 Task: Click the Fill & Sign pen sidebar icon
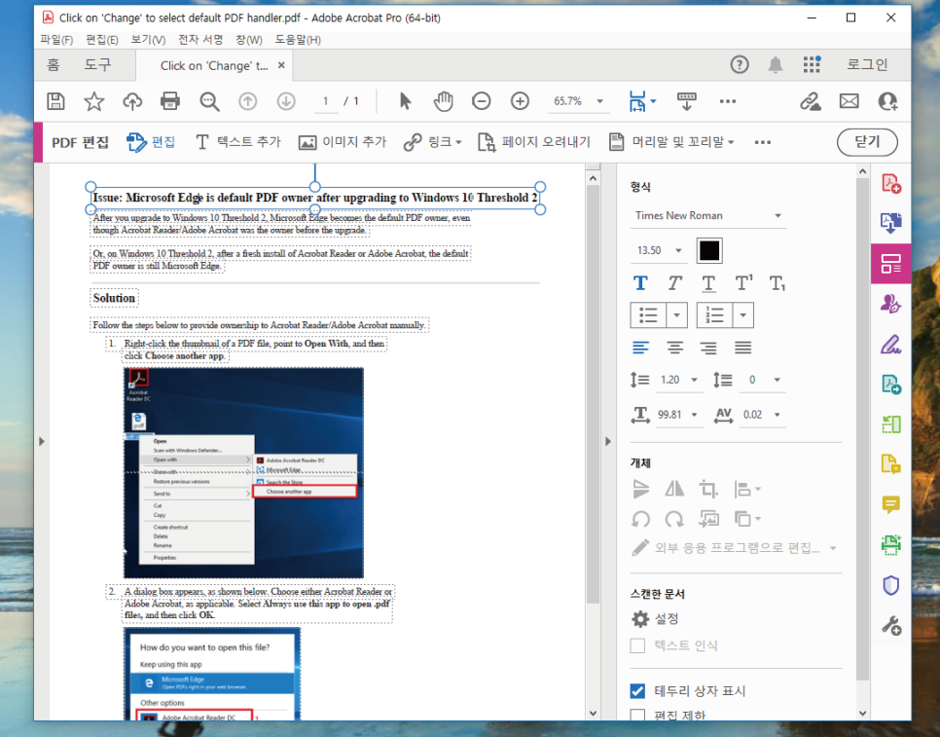[x=890, y=345]
